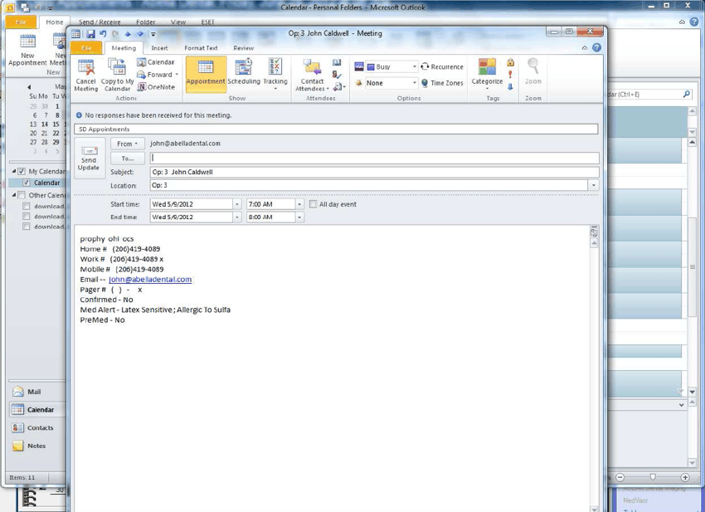Save using quick access floppy icon
The image size is (705, 512).
[91, 34]
